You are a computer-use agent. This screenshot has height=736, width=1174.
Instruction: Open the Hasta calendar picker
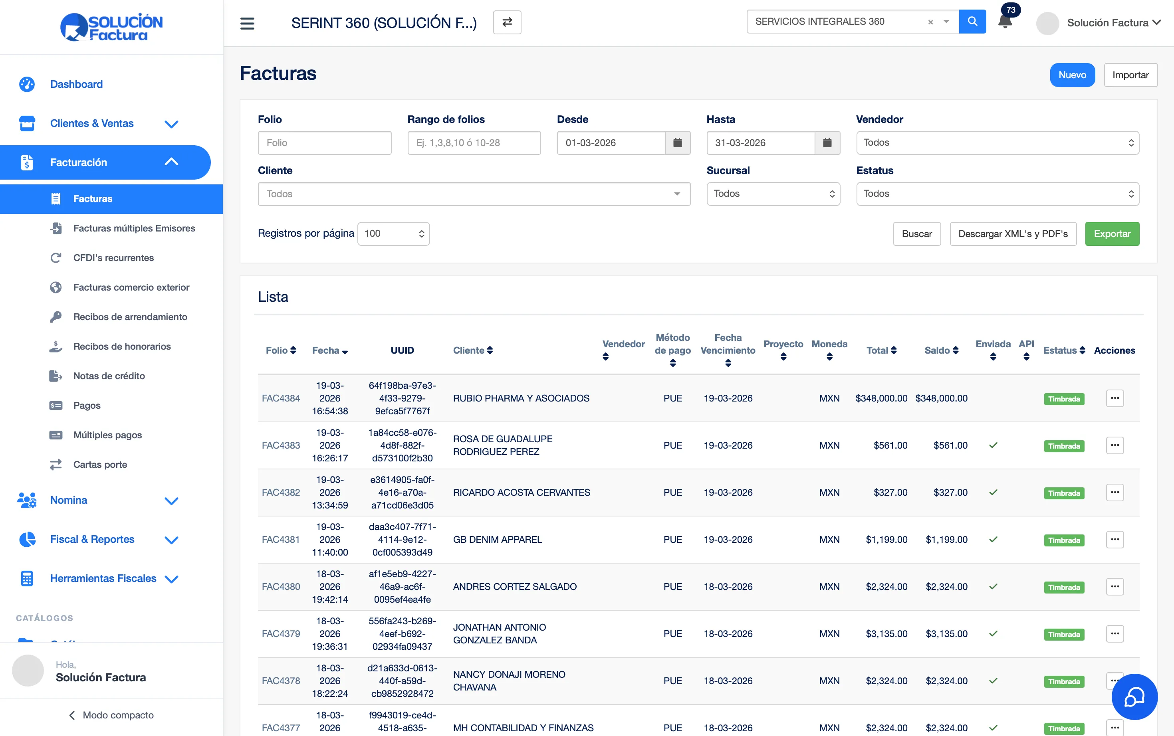827,142
